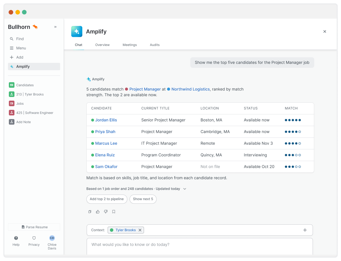Click Add top 2 to pipeline
The height and width of the screenshot is (261, 341).
[x=107, y=199]
